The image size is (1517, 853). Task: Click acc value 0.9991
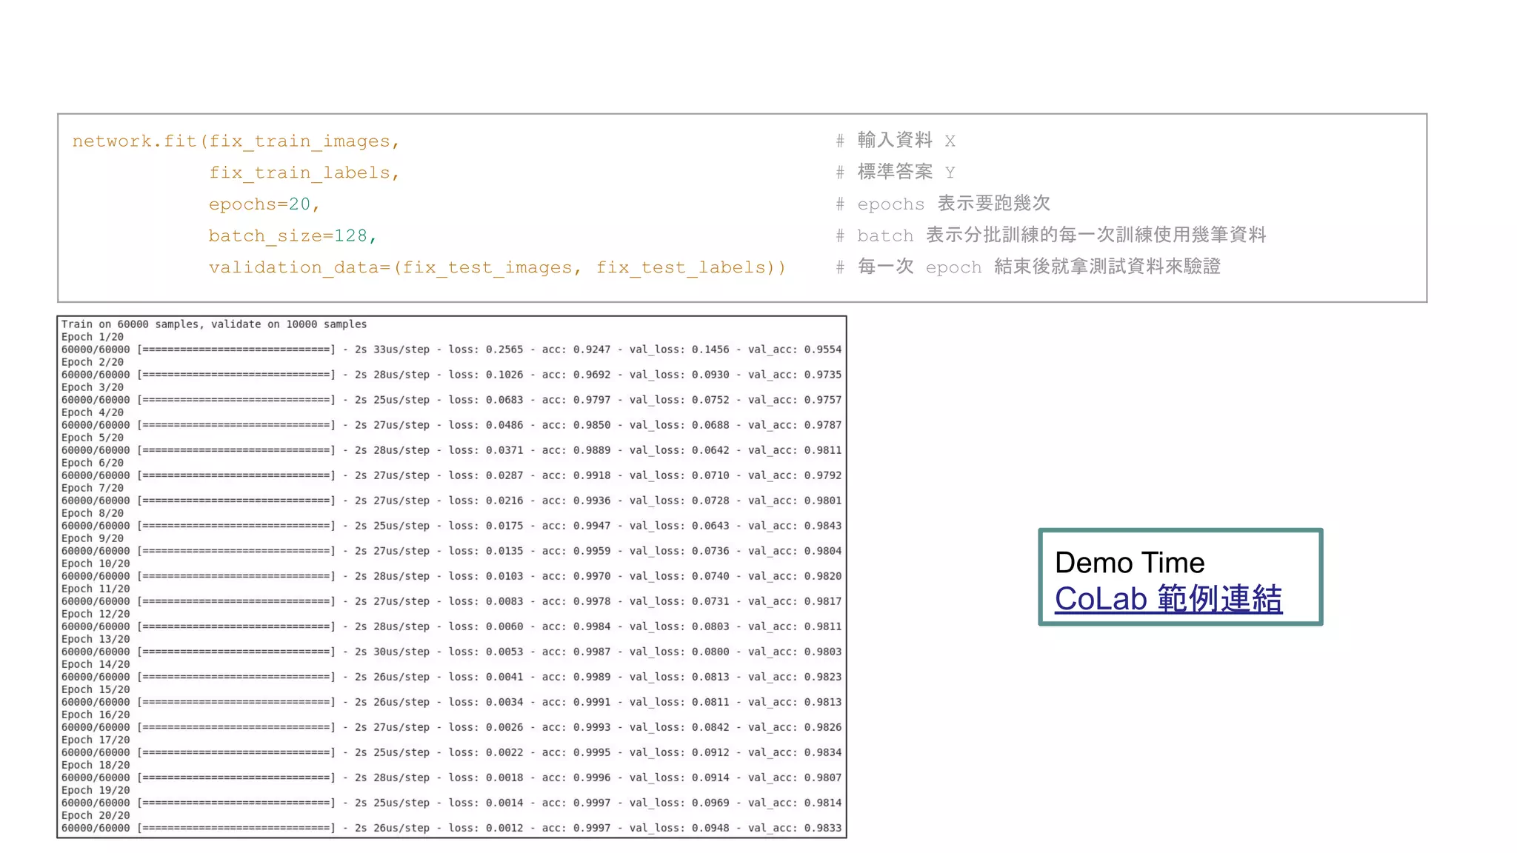click(x=592, y=702)
